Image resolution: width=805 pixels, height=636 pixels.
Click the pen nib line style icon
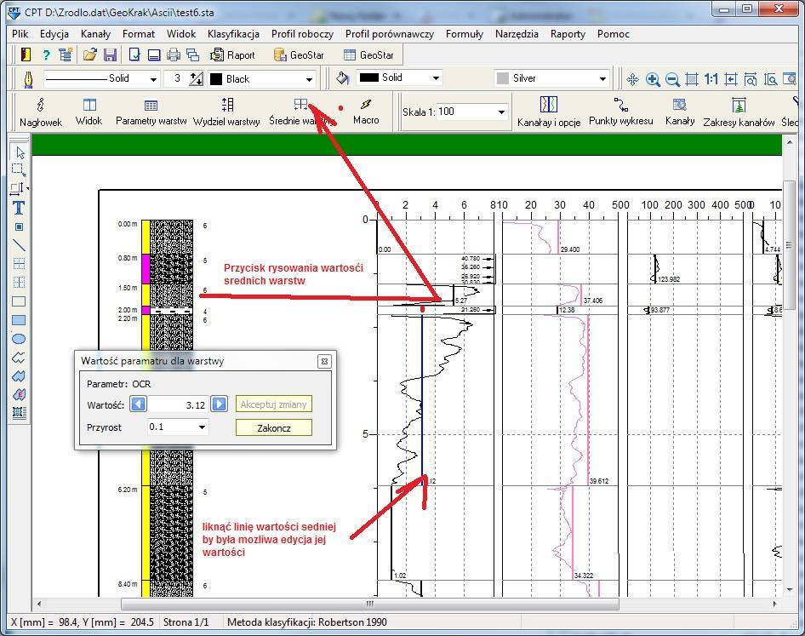click(28, 79)
